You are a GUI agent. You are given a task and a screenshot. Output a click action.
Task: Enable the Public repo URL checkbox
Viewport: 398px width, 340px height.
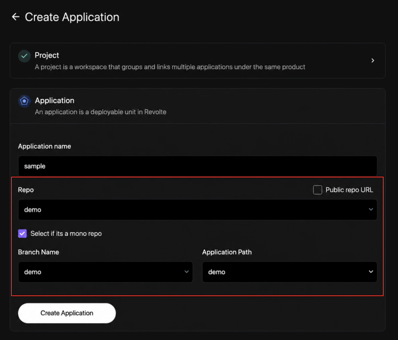tap(318, 190)
